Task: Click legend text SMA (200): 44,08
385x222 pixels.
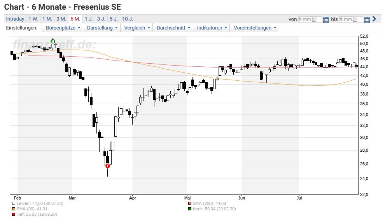Action: coord(209,203)
